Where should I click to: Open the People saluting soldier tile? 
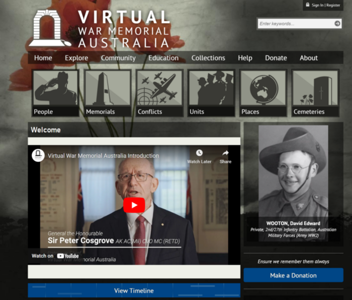pyautogui.click(x=55, y=93)
